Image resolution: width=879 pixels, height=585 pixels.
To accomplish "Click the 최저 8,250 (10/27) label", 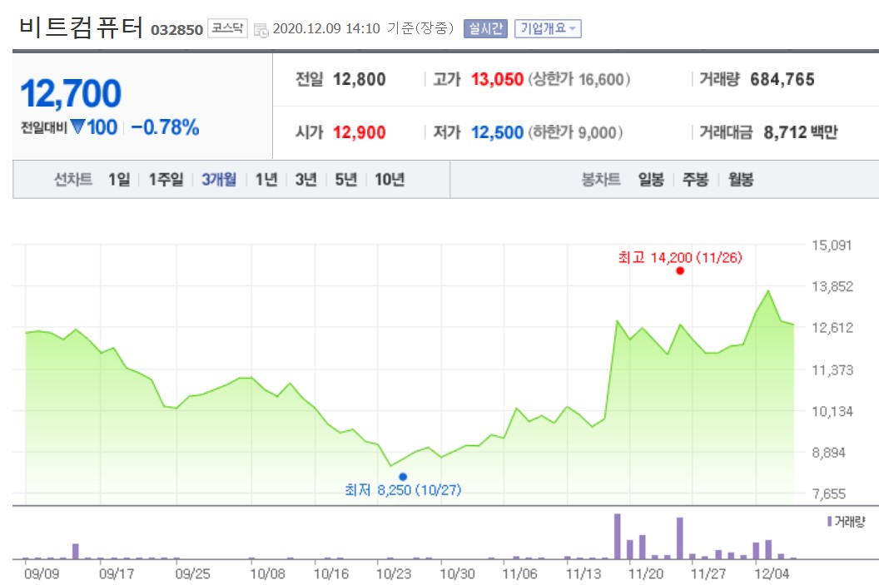I will [x=403, y=490].
